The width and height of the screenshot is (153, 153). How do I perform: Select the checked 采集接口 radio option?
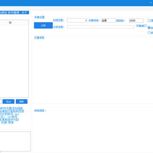[x=149, y=28]
